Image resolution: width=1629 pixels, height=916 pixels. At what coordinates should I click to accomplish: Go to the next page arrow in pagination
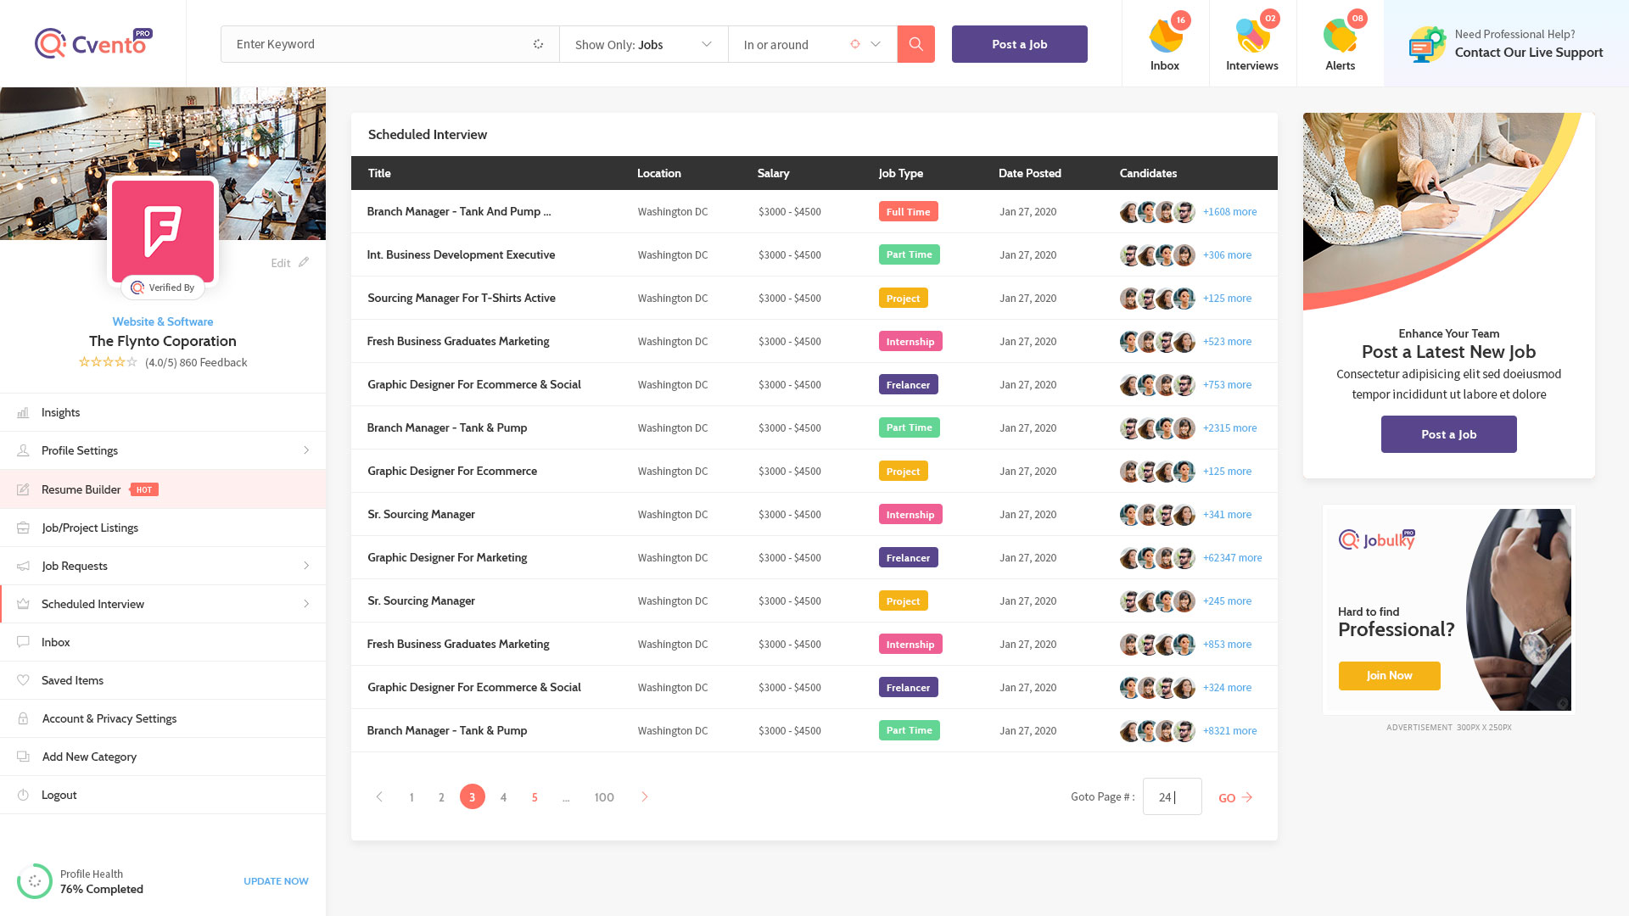645,797
